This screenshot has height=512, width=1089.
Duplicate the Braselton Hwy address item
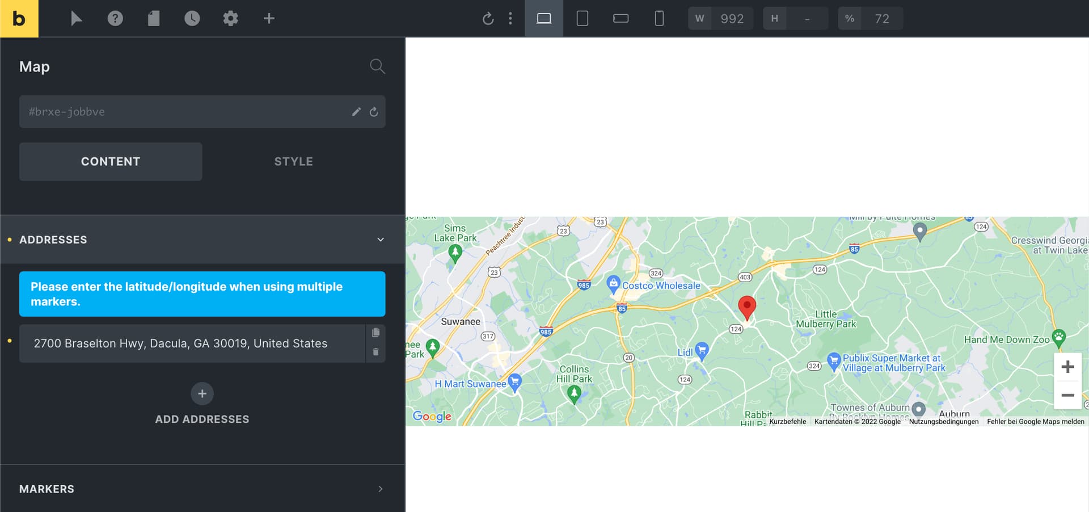pyautogui.click(x=375, y=333)
